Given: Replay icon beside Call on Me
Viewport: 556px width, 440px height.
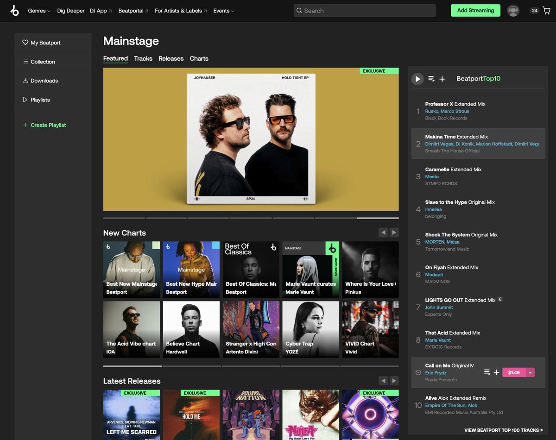Looking at the screenshot, I should (418, 372).
